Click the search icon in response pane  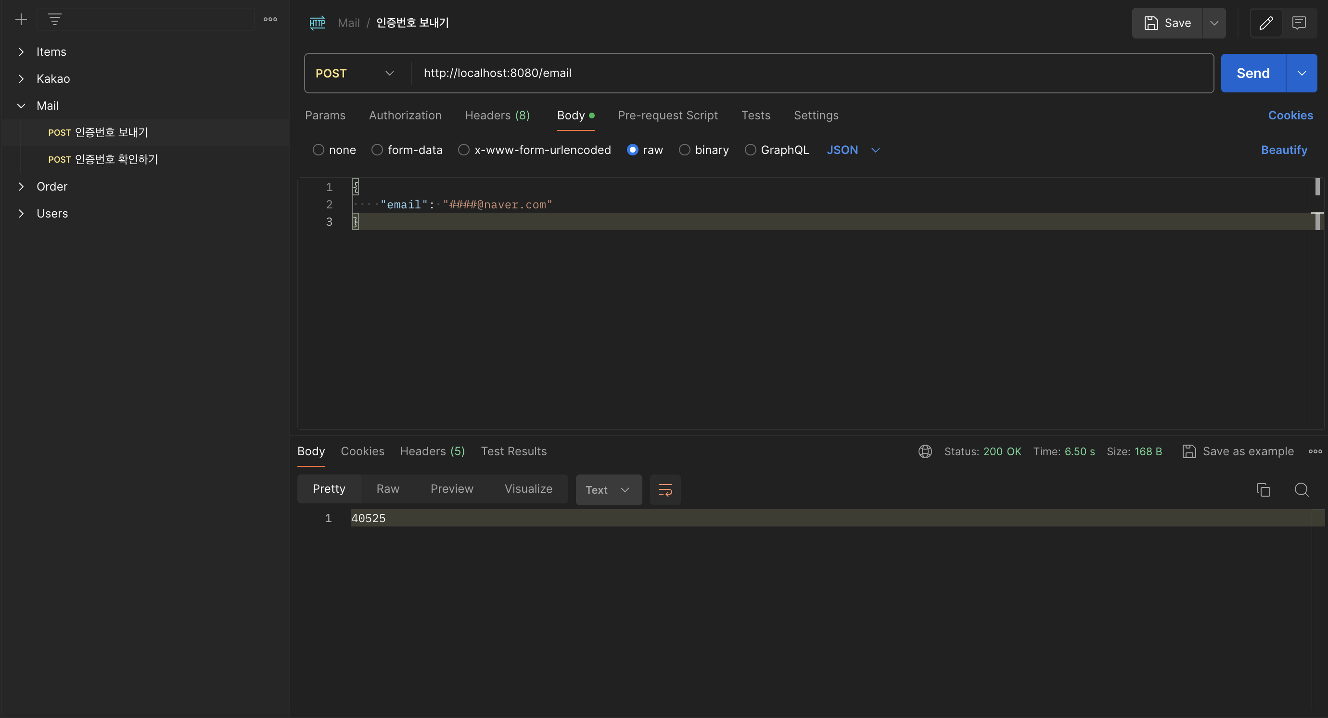(1301, 490)
